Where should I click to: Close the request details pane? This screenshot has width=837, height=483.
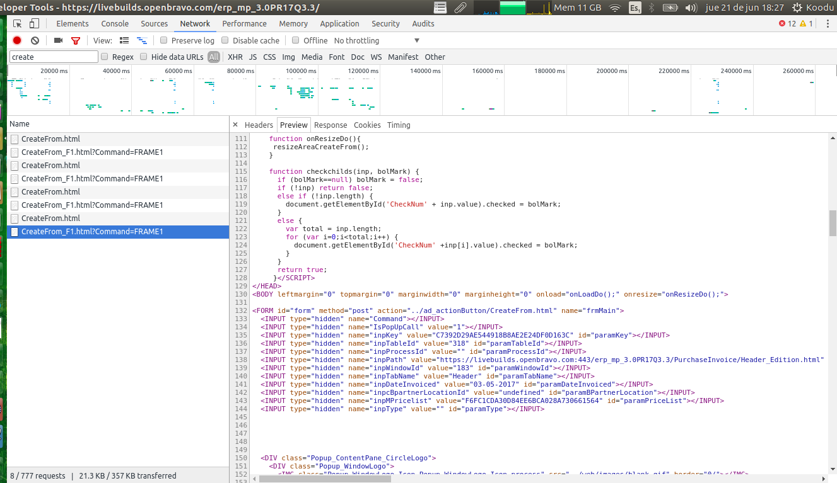tap(235, 125)
